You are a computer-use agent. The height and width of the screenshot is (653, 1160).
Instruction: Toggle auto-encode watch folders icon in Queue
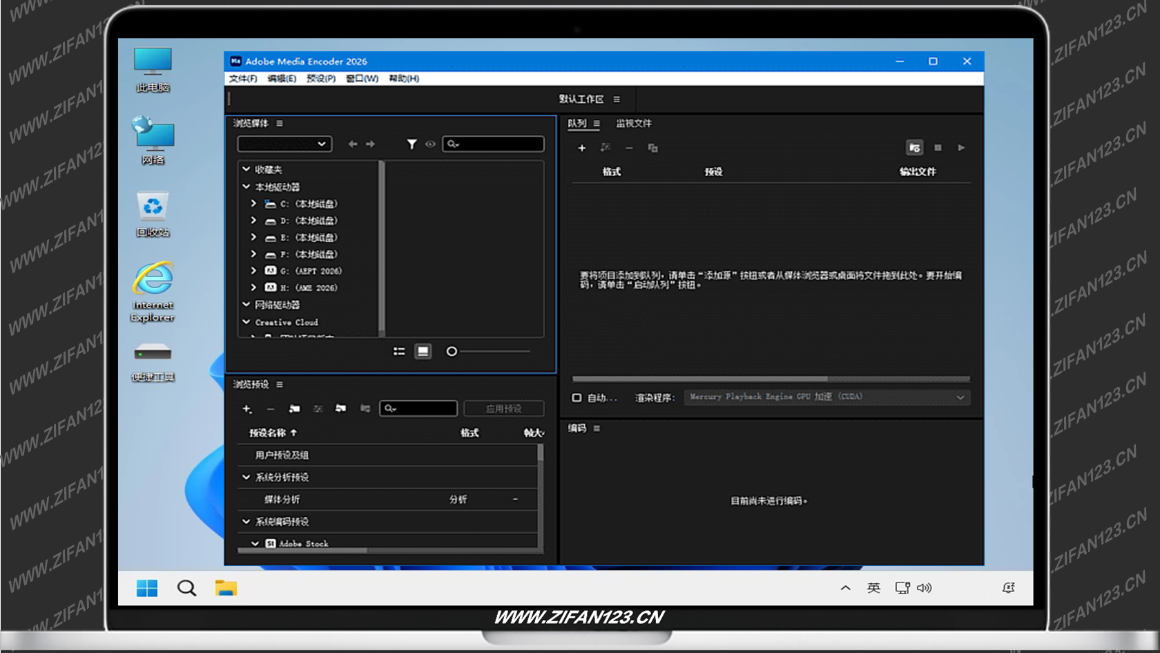pos(914,147)
